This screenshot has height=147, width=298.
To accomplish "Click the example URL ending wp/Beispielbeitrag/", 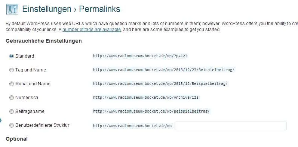I will point(151,111).
